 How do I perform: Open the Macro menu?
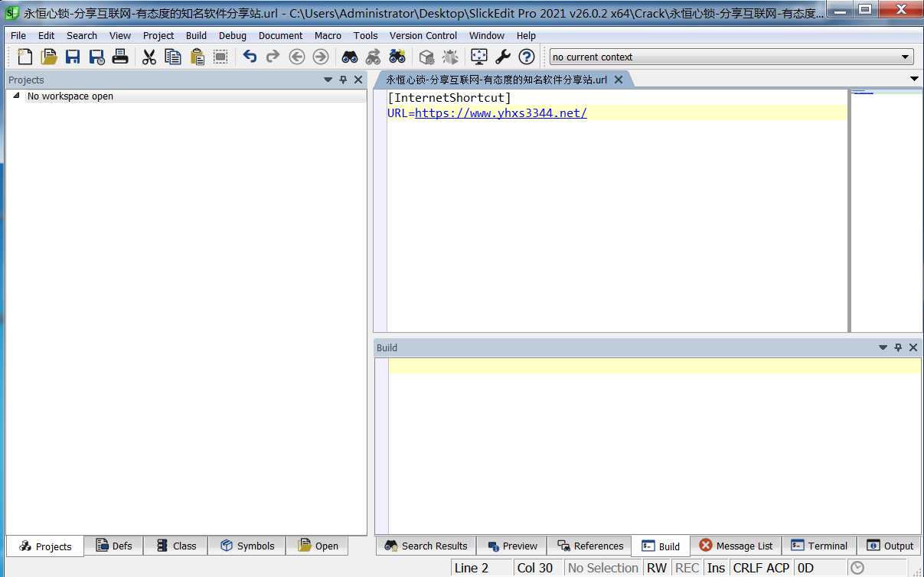(328, 35)
